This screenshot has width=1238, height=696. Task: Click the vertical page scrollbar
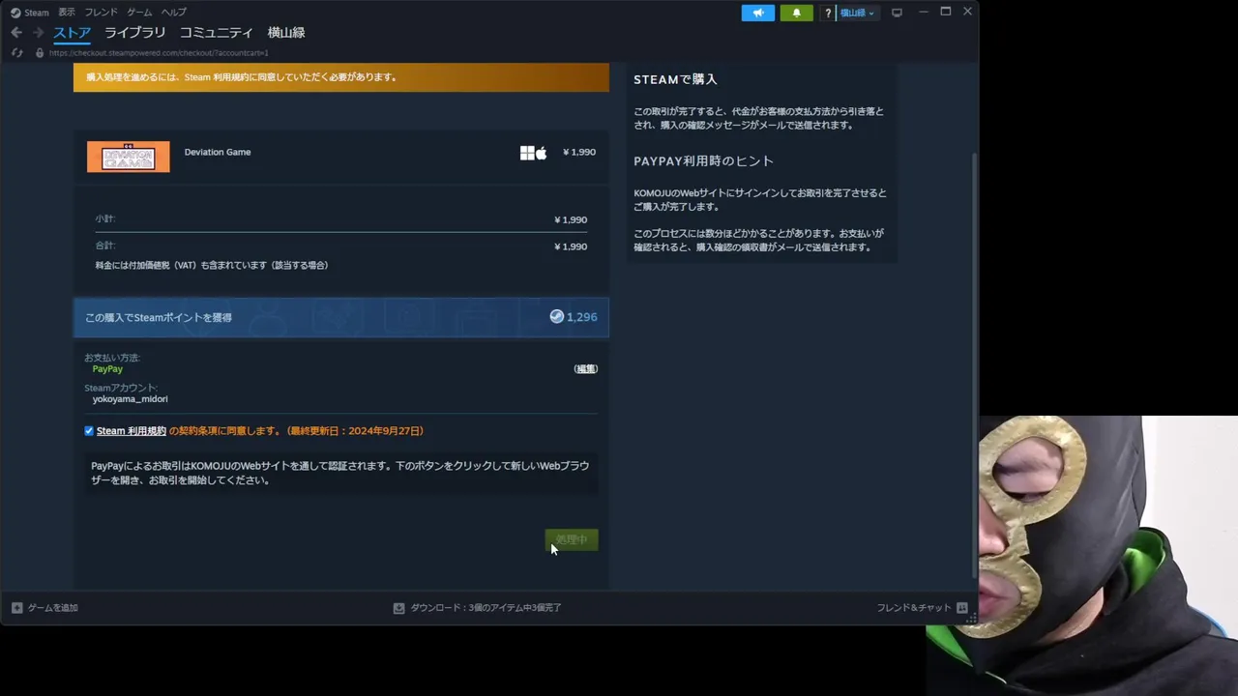coord(974,364)
